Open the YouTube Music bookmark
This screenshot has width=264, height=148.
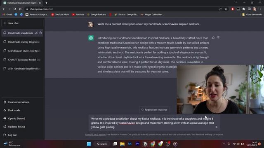60,15
